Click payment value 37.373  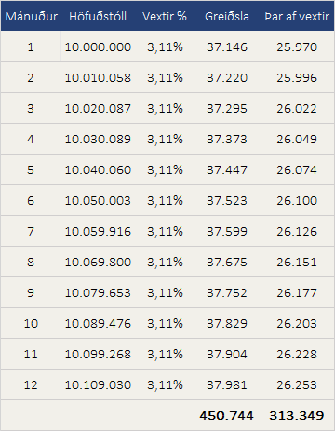coord(227,140)
